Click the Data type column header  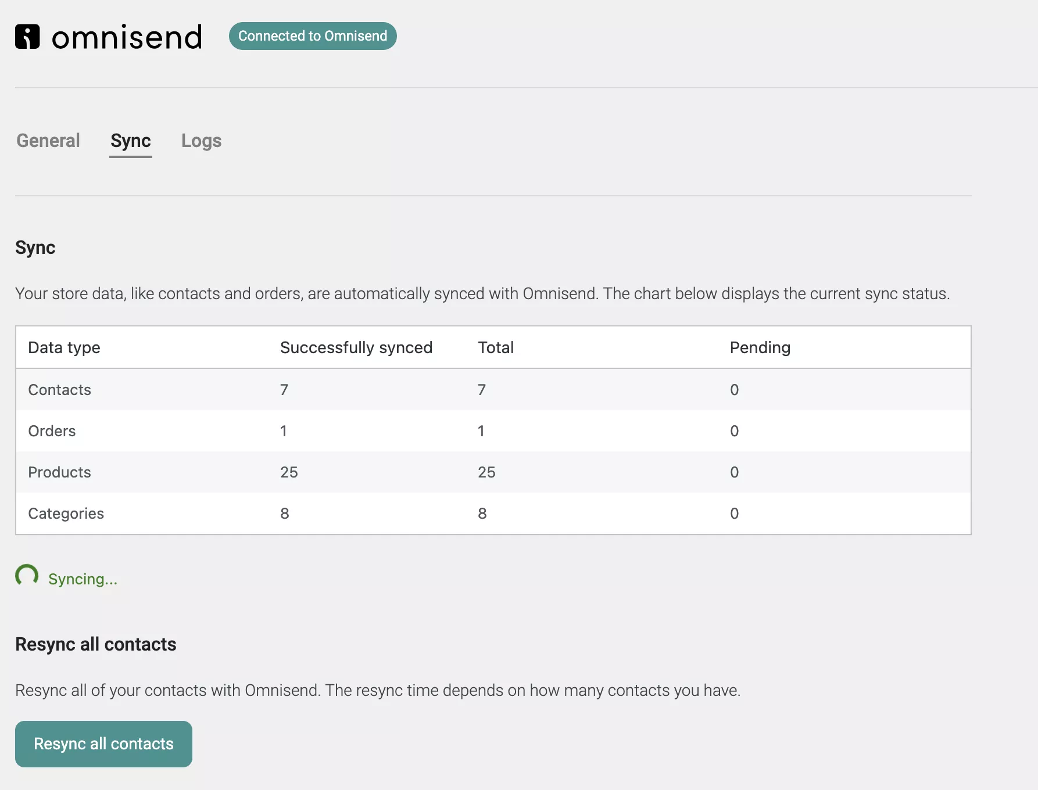click(64, 347)
